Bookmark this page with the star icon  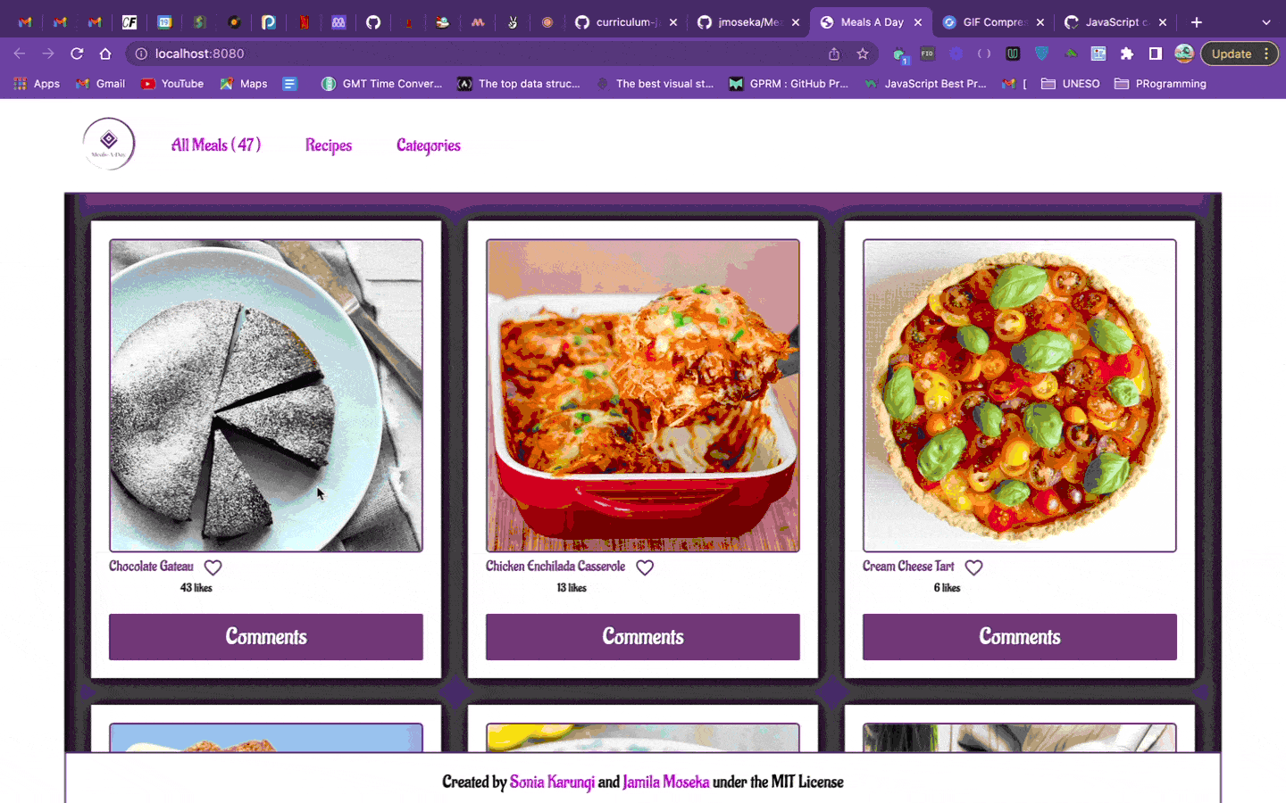point(863,54)
